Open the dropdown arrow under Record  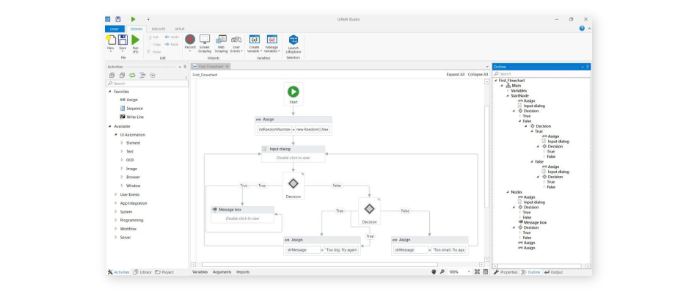tap(190, 51)
